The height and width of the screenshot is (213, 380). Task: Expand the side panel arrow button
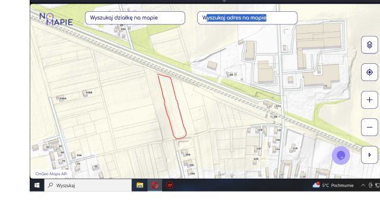[369, 155]
